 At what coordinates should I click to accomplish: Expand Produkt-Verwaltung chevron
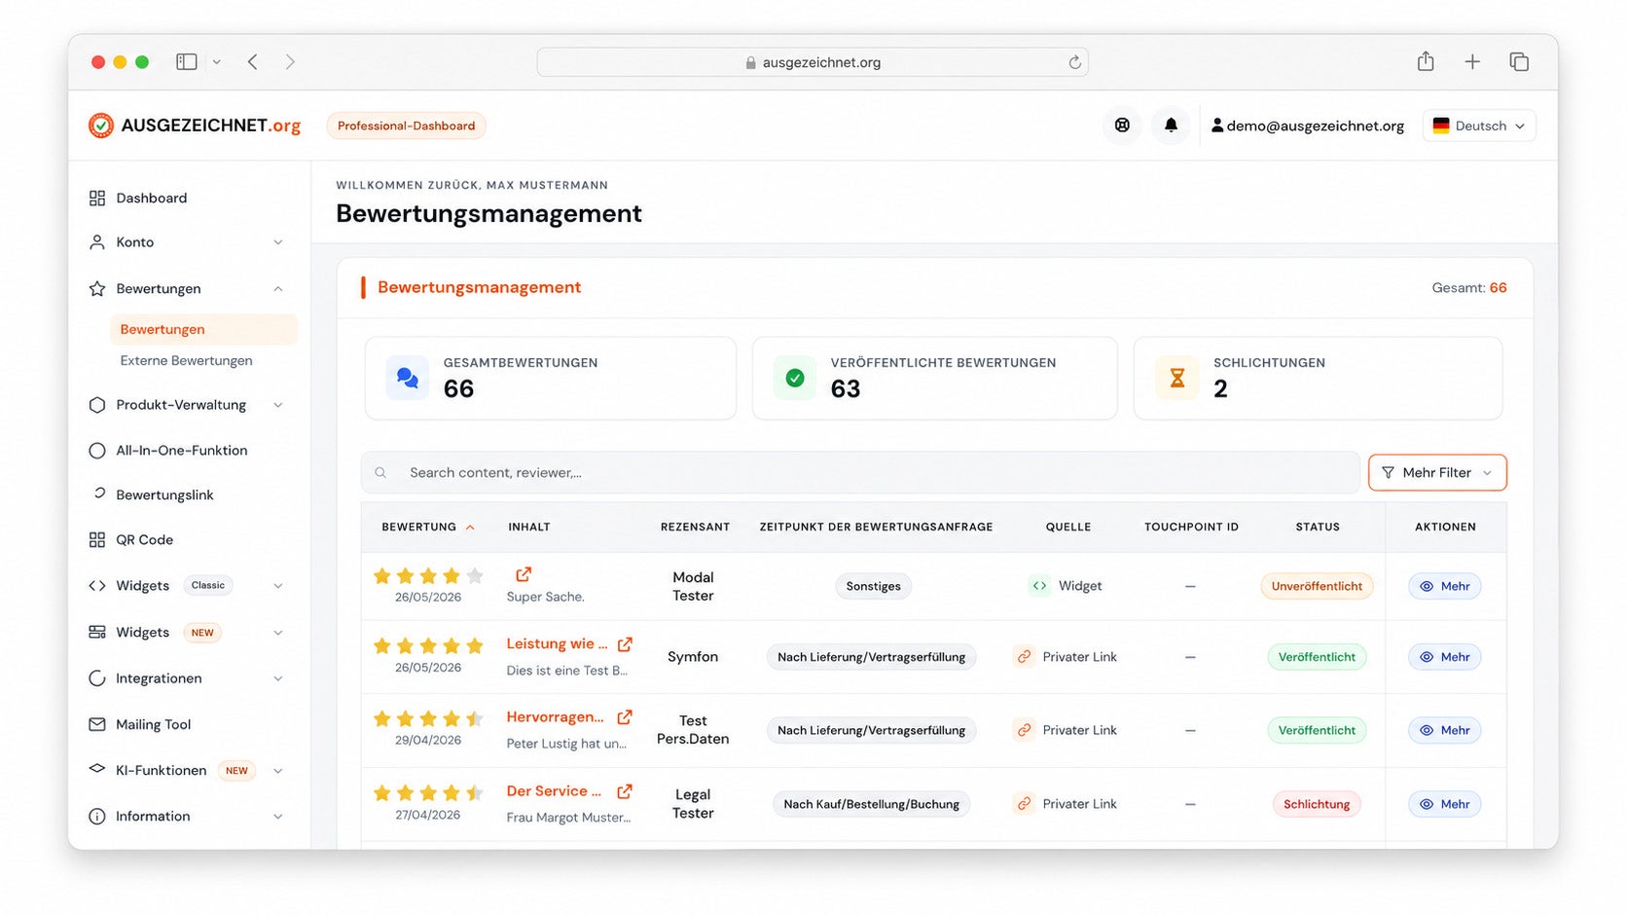(x=277, y=405)
